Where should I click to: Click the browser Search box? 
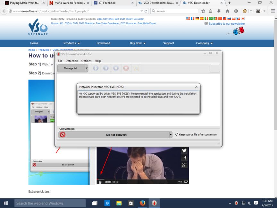coord(174,11)
